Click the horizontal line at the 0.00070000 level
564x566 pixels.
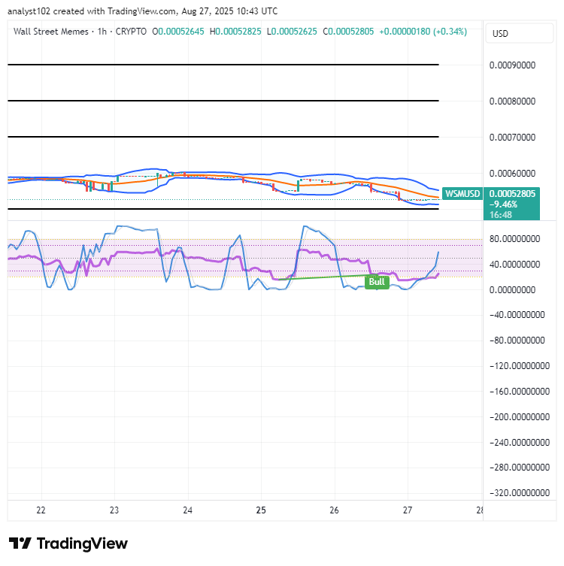[x=223, y=137]
